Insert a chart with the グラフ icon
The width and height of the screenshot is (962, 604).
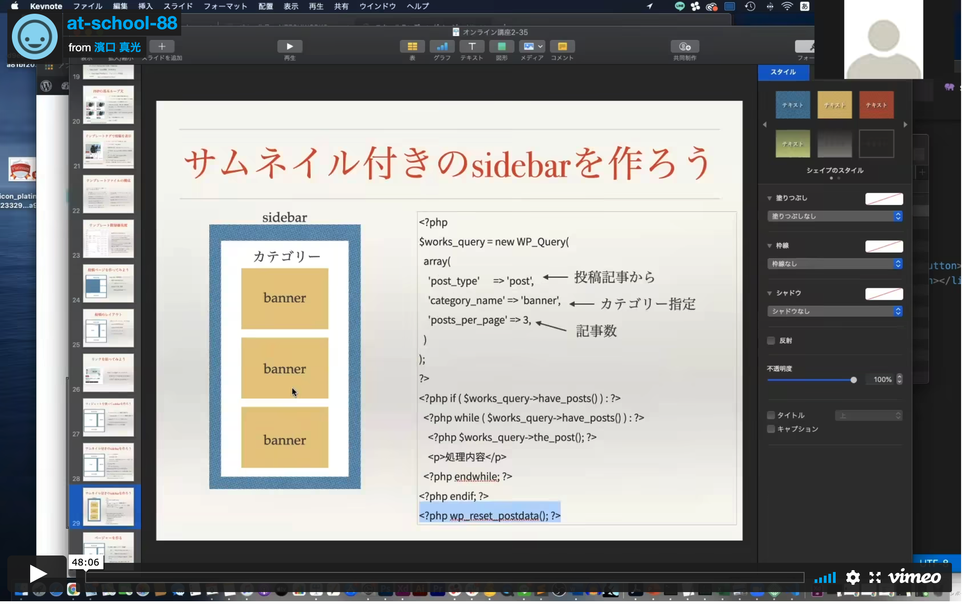442,47
